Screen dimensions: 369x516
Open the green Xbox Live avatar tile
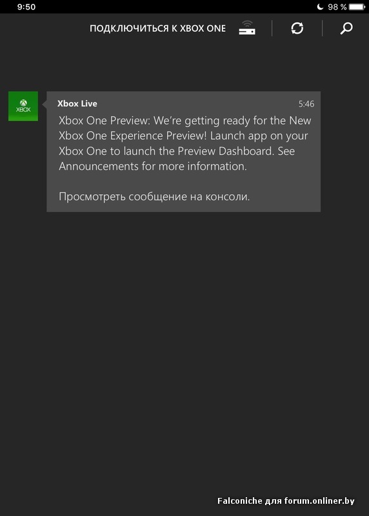click(x=23, y=106)
